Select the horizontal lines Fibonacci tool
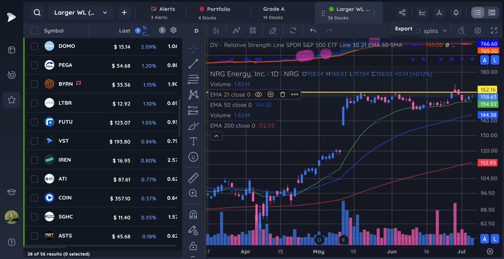This screenshot has height=259, width=504. click(194, 79)
